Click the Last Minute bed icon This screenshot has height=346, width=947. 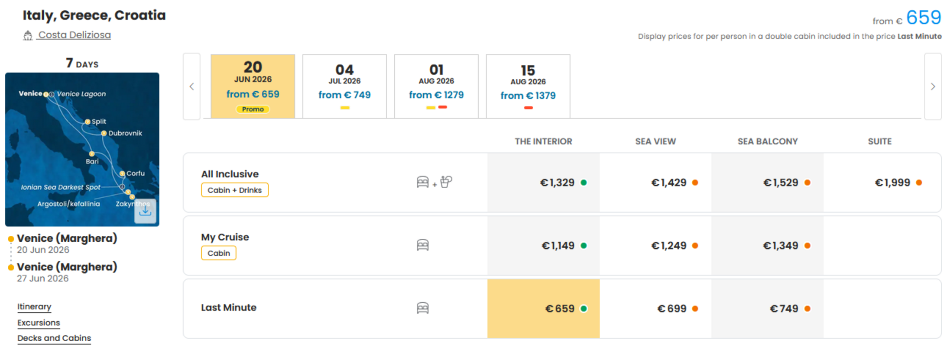(x=422, y=308)
